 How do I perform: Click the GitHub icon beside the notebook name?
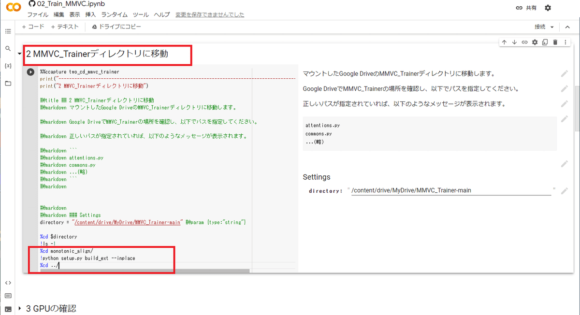[x=32, y=3]
